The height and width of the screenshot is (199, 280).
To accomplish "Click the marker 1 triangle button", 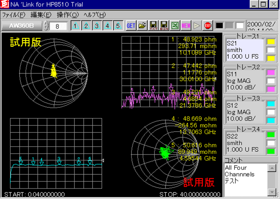I will point(76,26).
